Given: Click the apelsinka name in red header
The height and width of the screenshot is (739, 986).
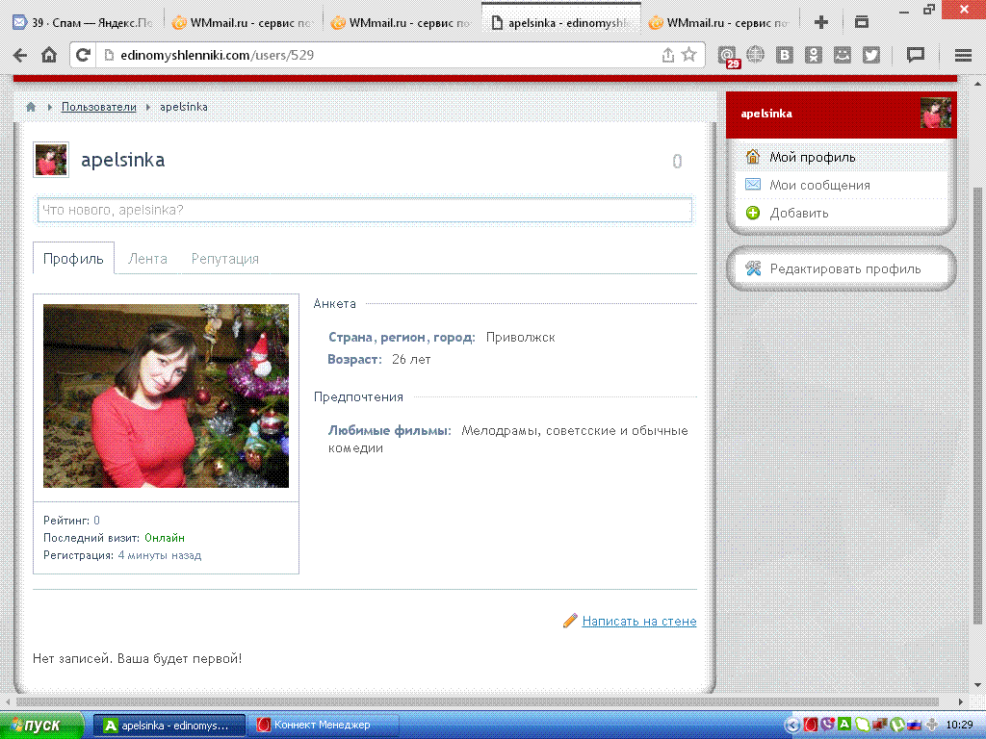Looking at the screenshot, I should click(x=765, y=114).
